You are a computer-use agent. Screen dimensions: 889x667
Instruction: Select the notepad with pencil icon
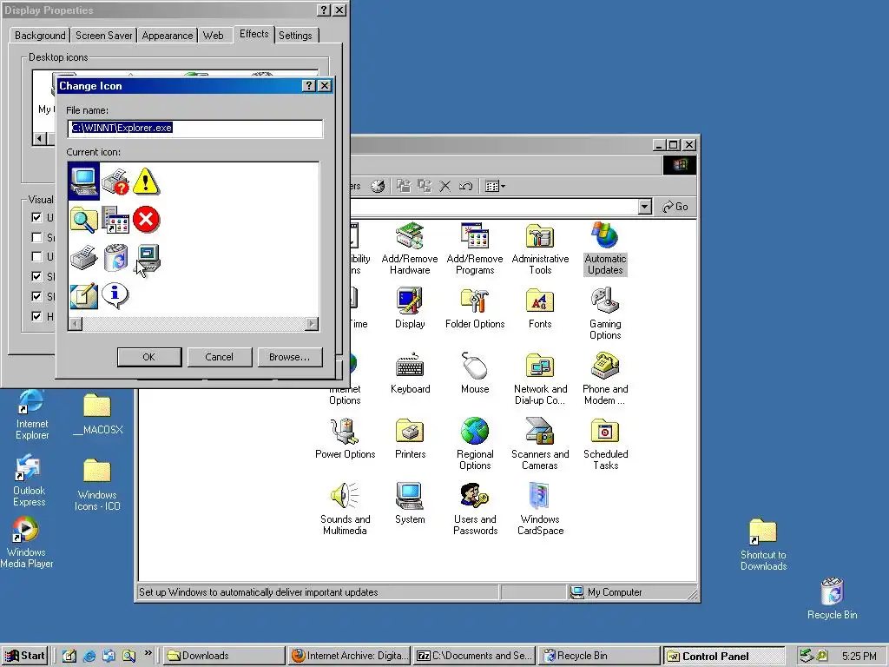pyautogui.click(x=84, y=296)
